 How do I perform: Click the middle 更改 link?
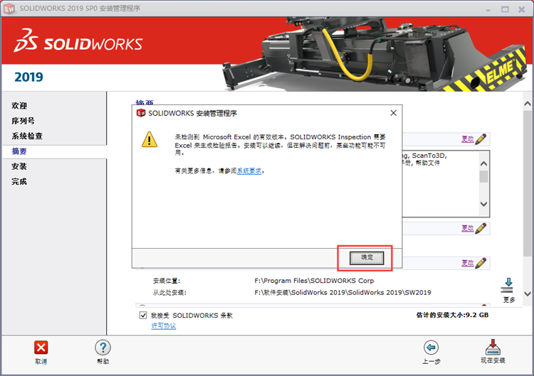tap(468, 228)
